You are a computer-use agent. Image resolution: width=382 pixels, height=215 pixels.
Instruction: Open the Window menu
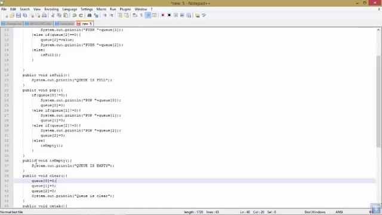141,10
